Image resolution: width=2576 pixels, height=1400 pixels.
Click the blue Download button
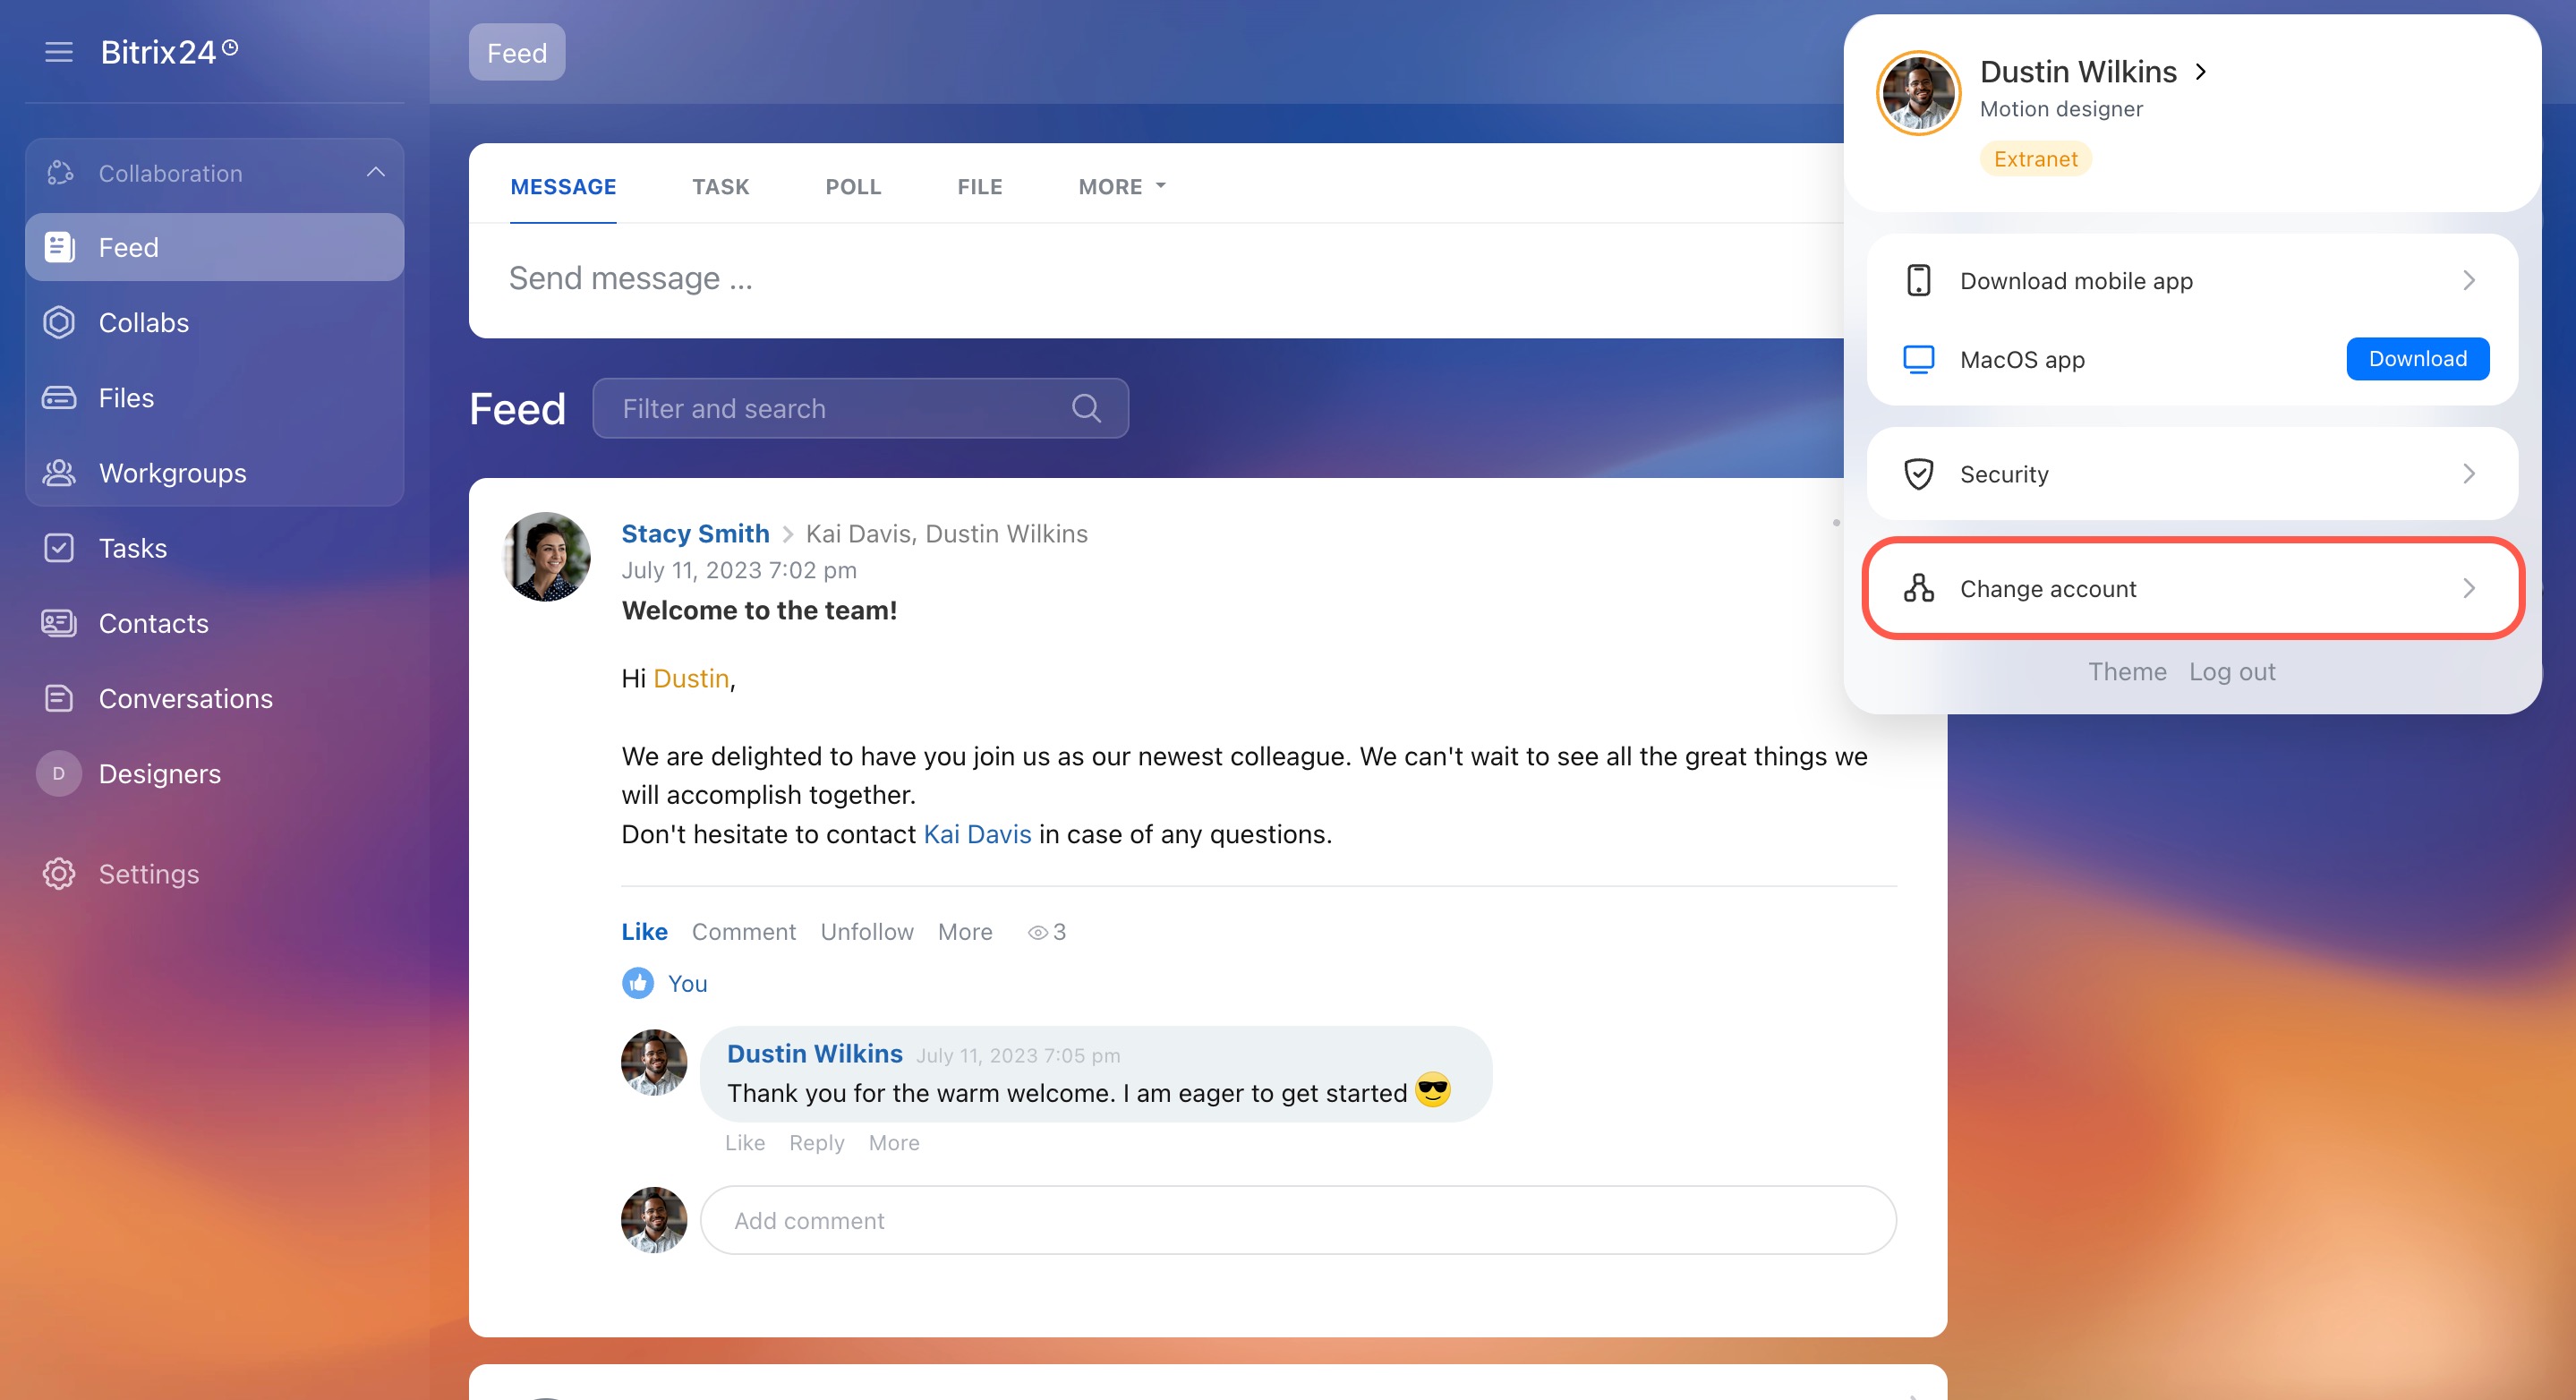[x=2417, y=359]
